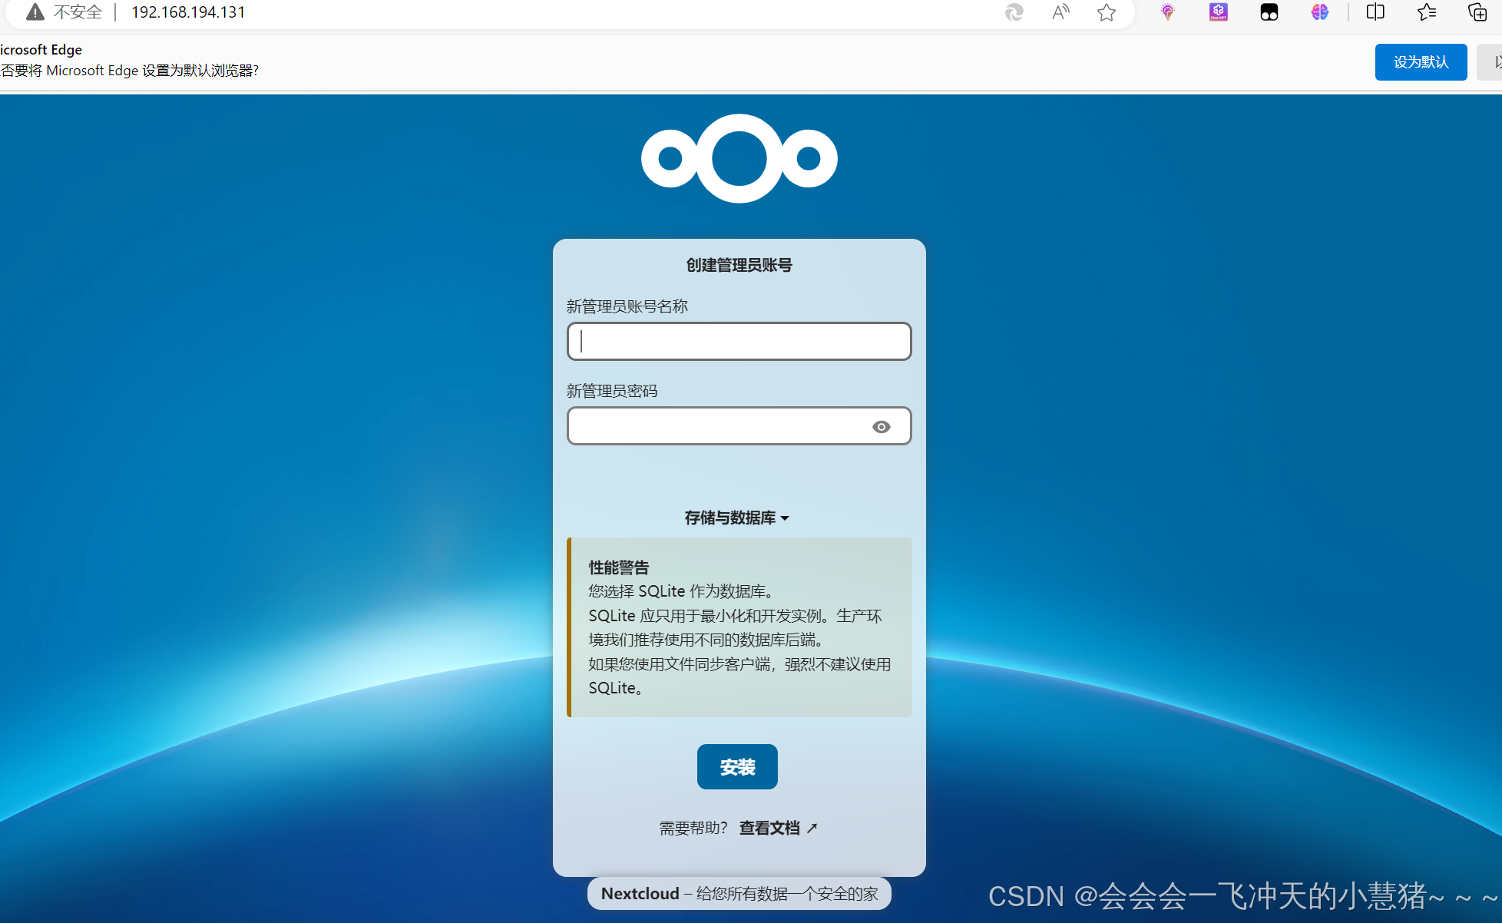Open the Tampermonkey extension icon
Viewport: 1502px width, 923px height.
click(1269, 12)
